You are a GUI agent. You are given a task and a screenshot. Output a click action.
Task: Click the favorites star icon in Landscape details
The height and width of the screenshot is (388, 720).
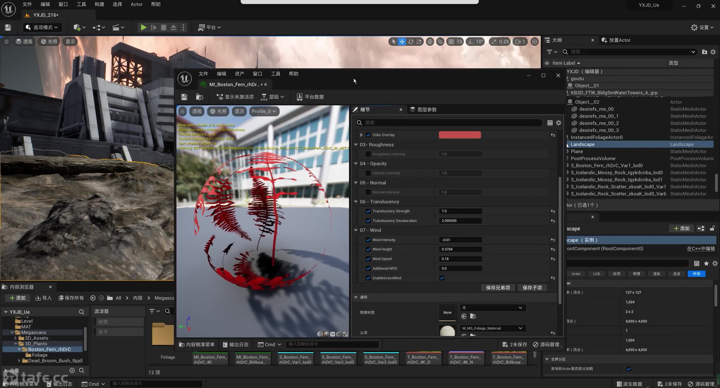coord(706,263)
